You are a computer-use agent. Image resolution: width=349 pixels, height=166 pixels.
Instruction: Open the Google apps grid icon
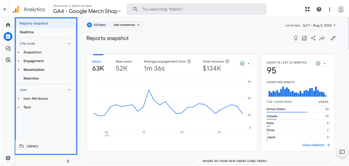307,9
